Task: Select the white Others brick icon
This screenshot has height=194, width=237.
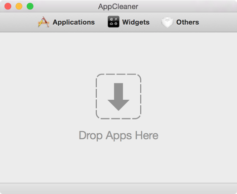Action: [167, 22]
